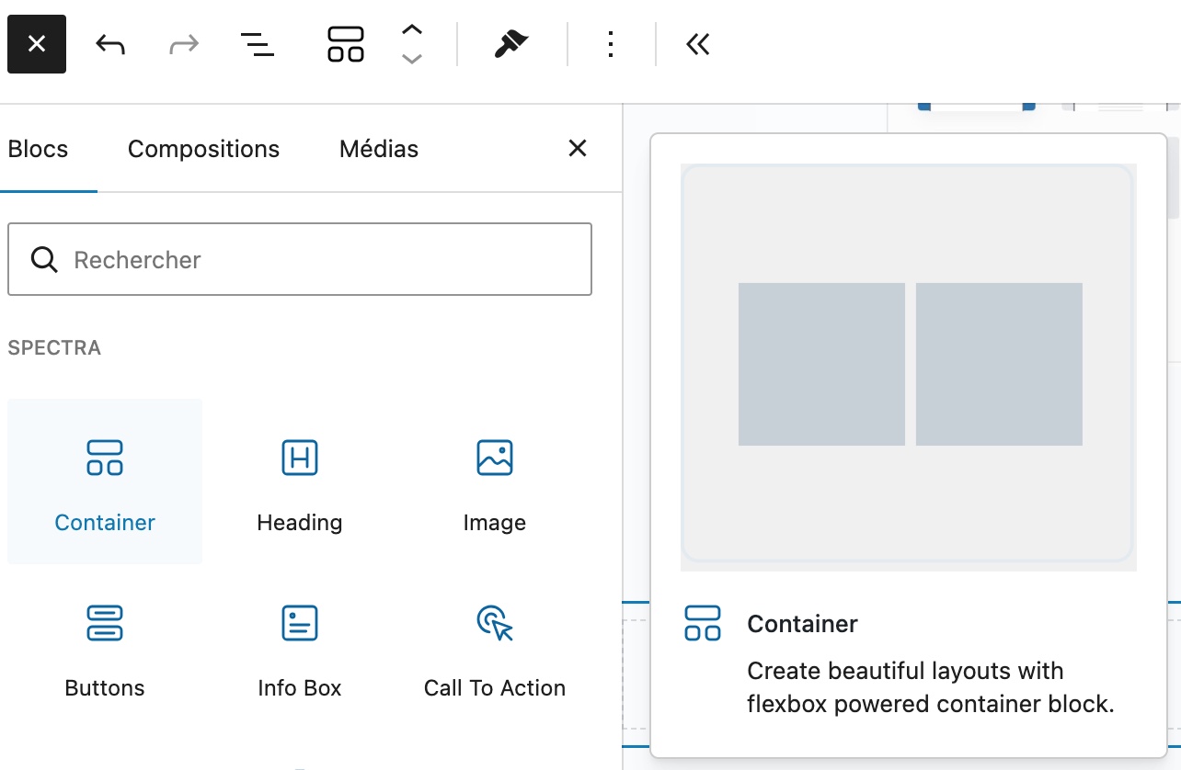This screenshot has width=1181, height=770.
Task: Collapse the toolbar with double chevron
Action: click(x=698, y=44)
